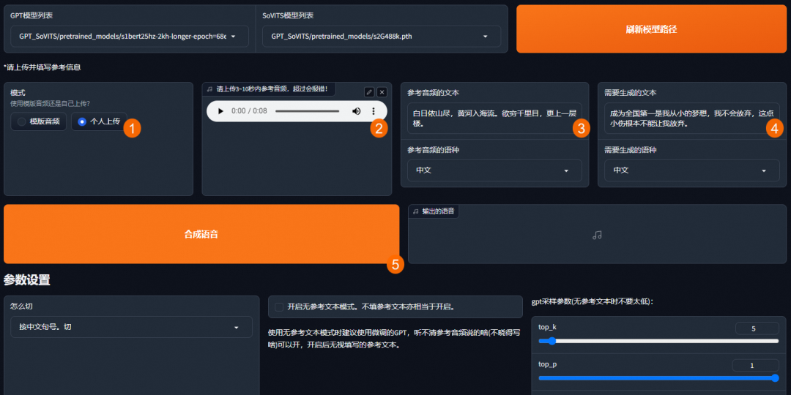Edit the uploaded reference audio (pencil icon)

click(x=369, y=91)
